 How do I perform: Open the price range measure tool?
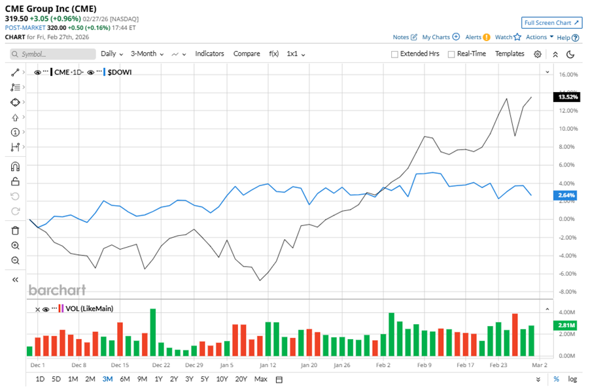(x=15, y=148)
